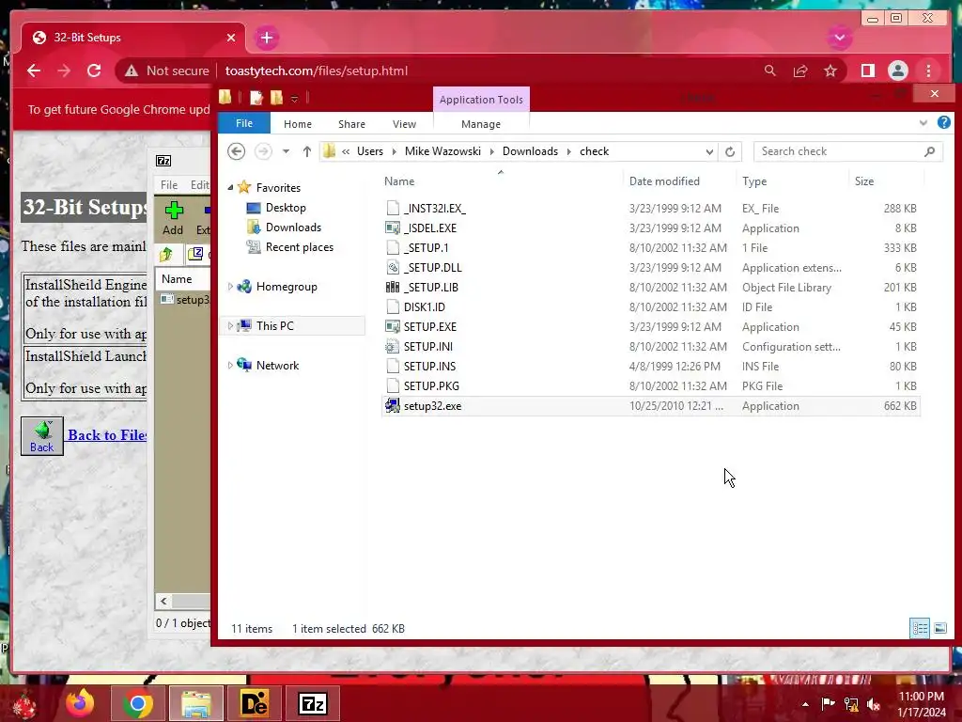Switch to Large icons view in status bar
Image resolution: width=962 pixels, height=722 pixels.
pyautogui.click(x=939, y=628)
